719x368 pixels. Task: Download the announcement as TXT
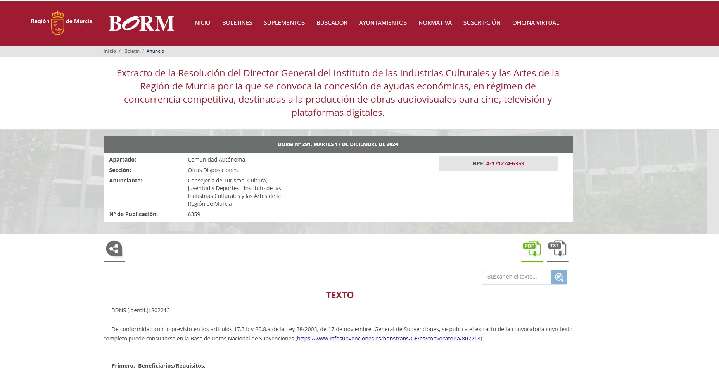[x=557, y=249]
